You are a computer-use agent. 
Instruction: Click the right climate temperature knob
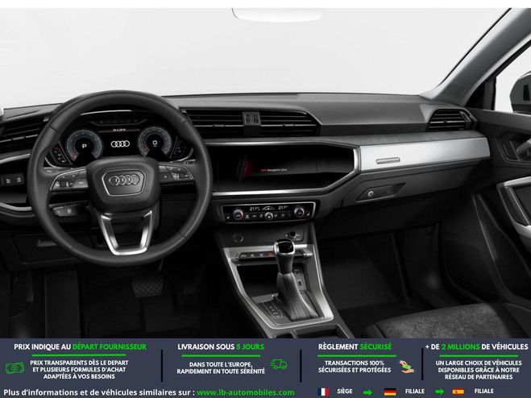tap(299, 213)
